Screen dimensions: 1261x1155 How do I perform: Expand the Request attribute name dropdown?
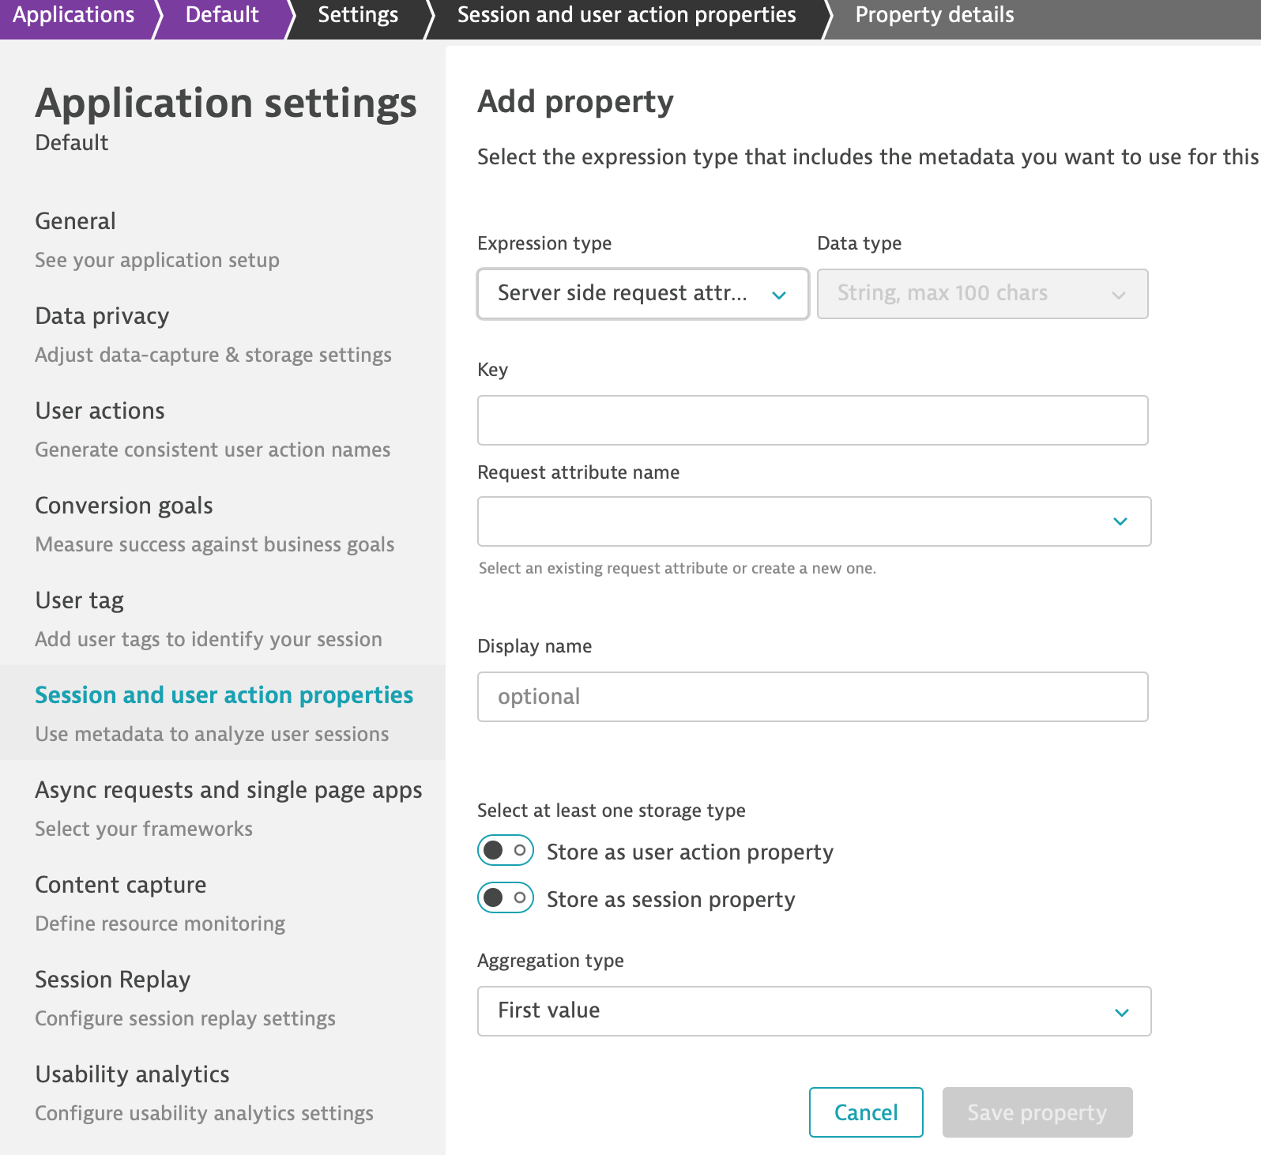click(x=814, y=521)
